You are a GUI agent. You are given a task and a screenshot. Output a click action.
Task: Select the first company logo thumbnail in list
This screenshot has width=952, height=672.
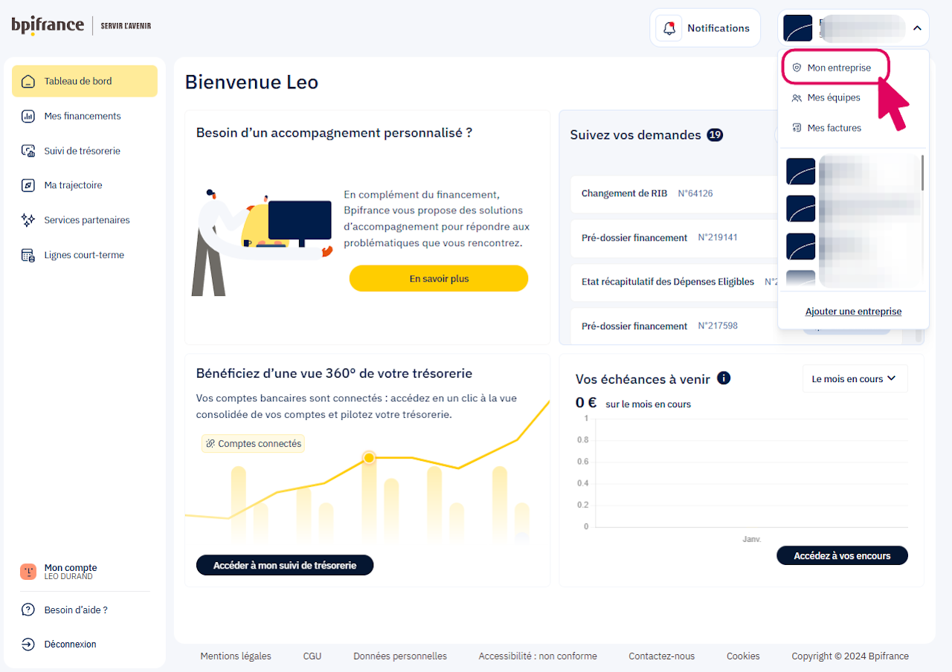coord(800,172)
